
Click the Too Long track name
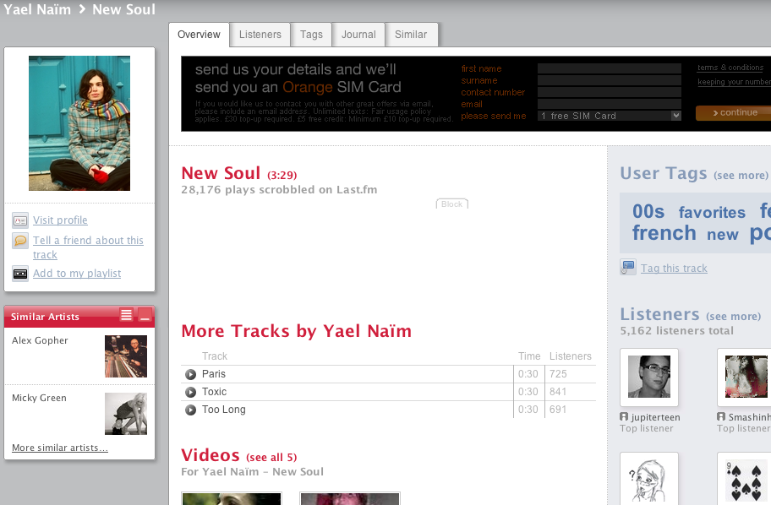click(x=224, y=410)
